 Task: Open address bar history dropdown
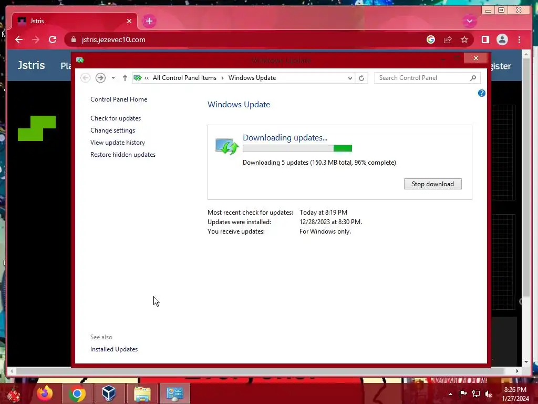click(x=349, y=78)
